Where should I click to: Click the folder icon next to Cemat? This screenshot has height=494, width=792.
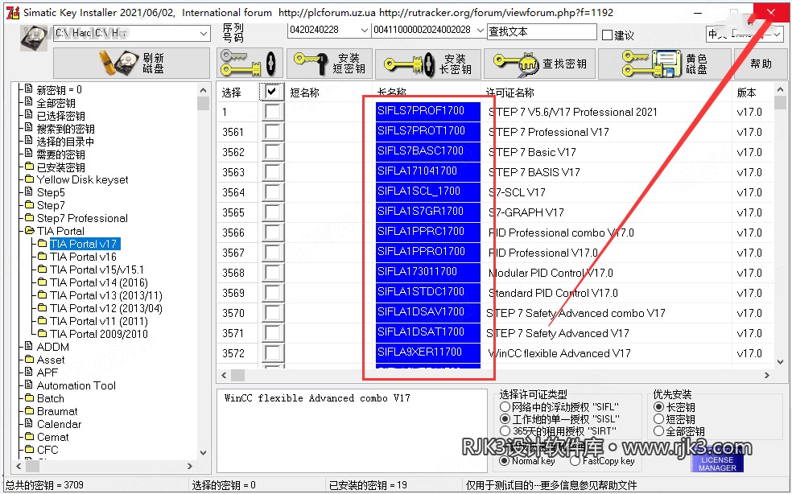(29, 436)
